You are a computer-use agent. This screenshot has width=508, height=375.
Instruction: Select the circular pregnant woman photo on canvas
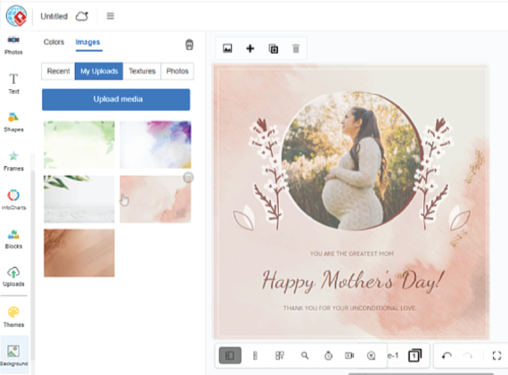click(351, 161)
